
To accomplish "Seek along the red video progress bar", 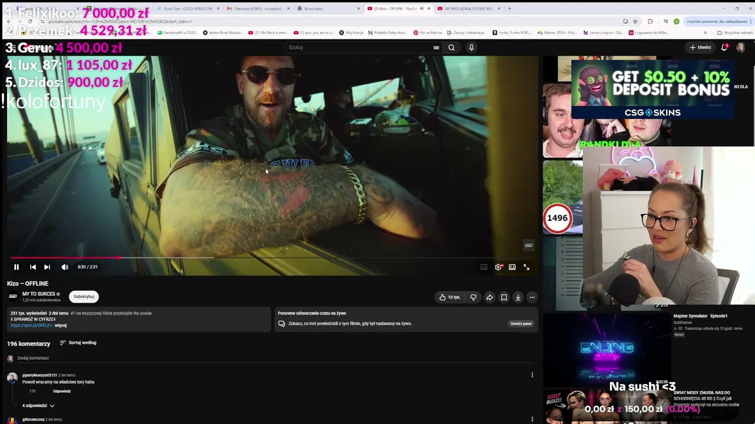I will (271, 258).
